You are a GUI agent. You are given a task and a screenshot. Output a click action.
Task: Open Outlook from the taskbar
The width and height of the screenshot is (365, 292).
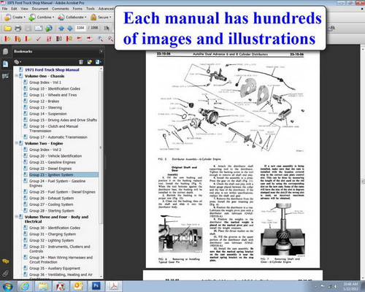point(78,286)
